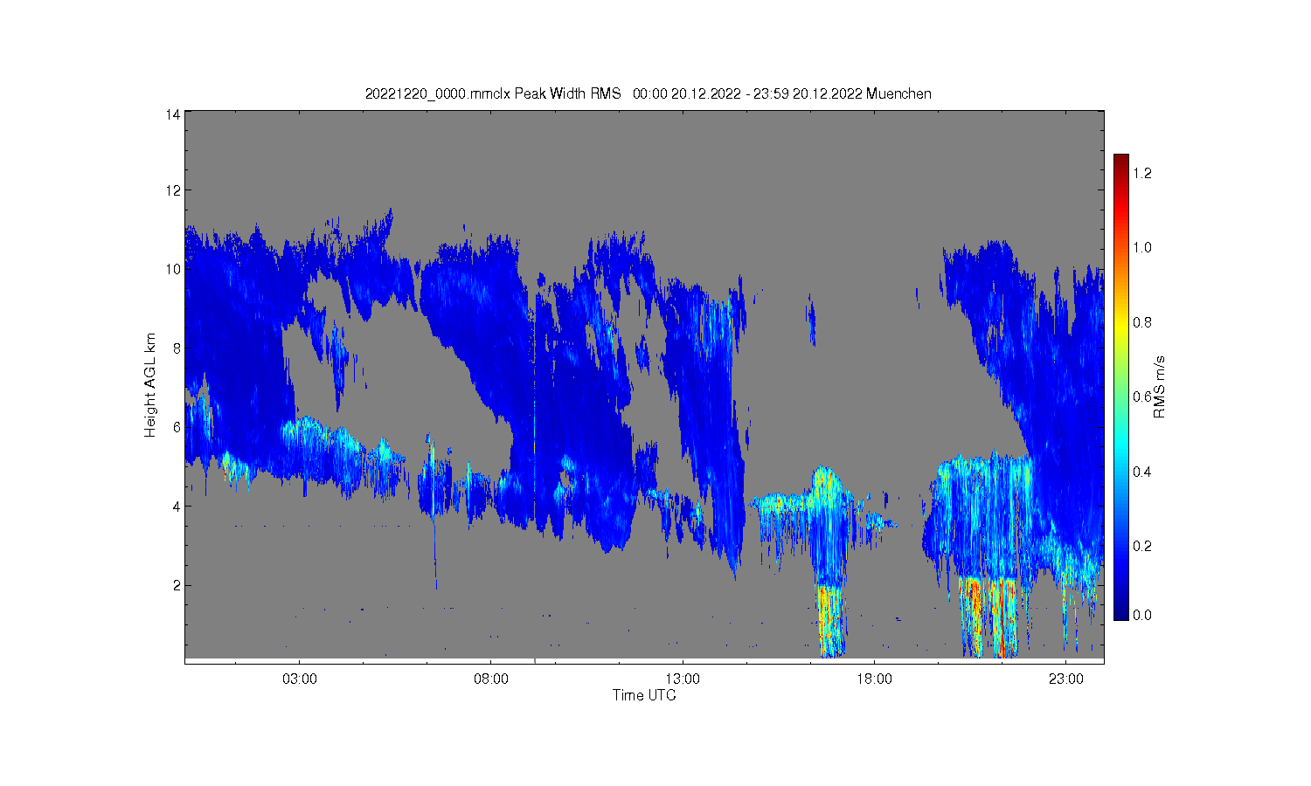
Task: Click the colorbar value 0.0
Action: [x=1142, y=615]
